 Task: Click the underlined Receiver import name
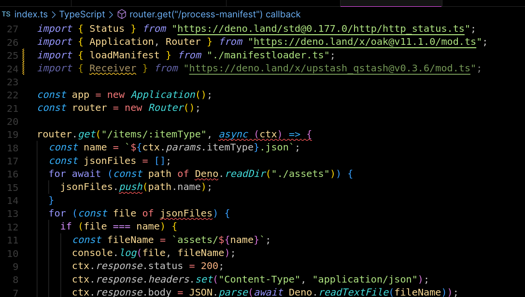click(113, 68)
